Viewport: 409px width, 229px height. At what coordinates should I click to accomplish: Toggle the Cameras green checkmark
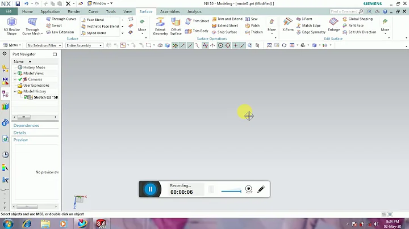pyautogui.click(x=20, y=79)
